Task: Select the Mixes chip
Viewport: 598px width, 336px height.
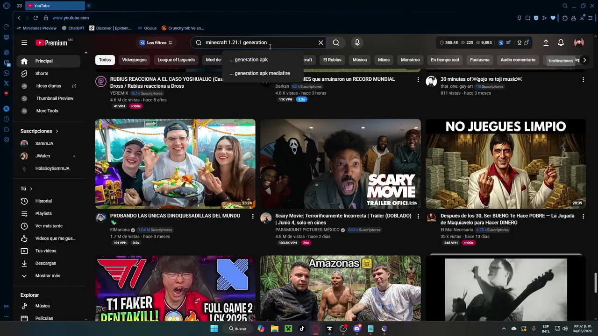Action: point(384,60)
